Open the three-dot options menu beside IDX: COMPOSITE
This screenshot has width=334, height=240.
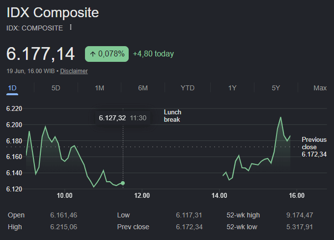click(71, 27)
